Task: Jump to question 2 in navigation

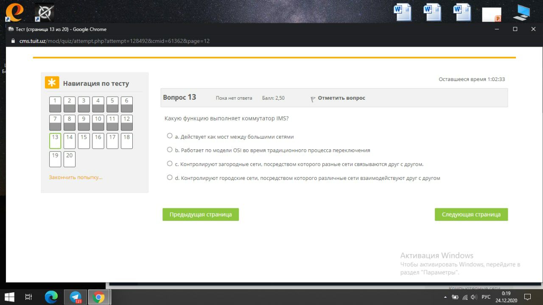Action: (70, 104)
